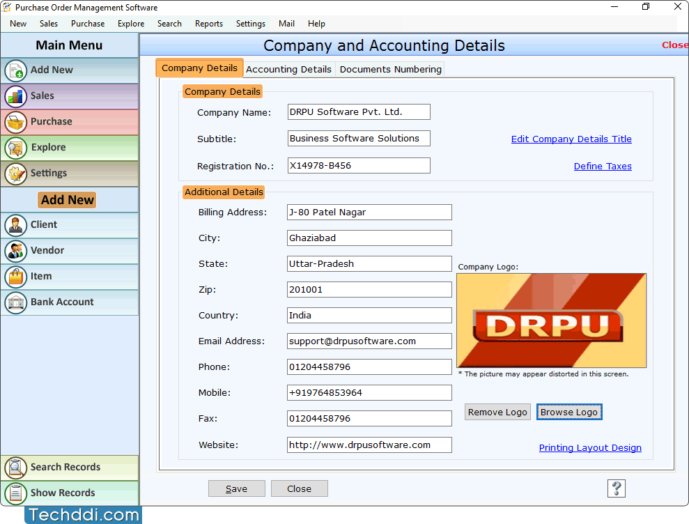The height and width of the screenshot is (524, 689).
Task: Click the Explore magnifier icon
Action: click(x=16, y=148)
